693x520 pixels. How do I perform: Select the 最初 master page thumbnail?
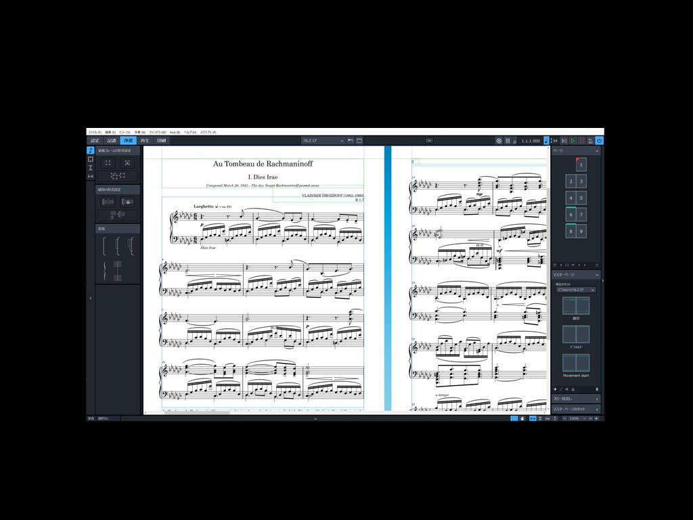pos(576,306)
